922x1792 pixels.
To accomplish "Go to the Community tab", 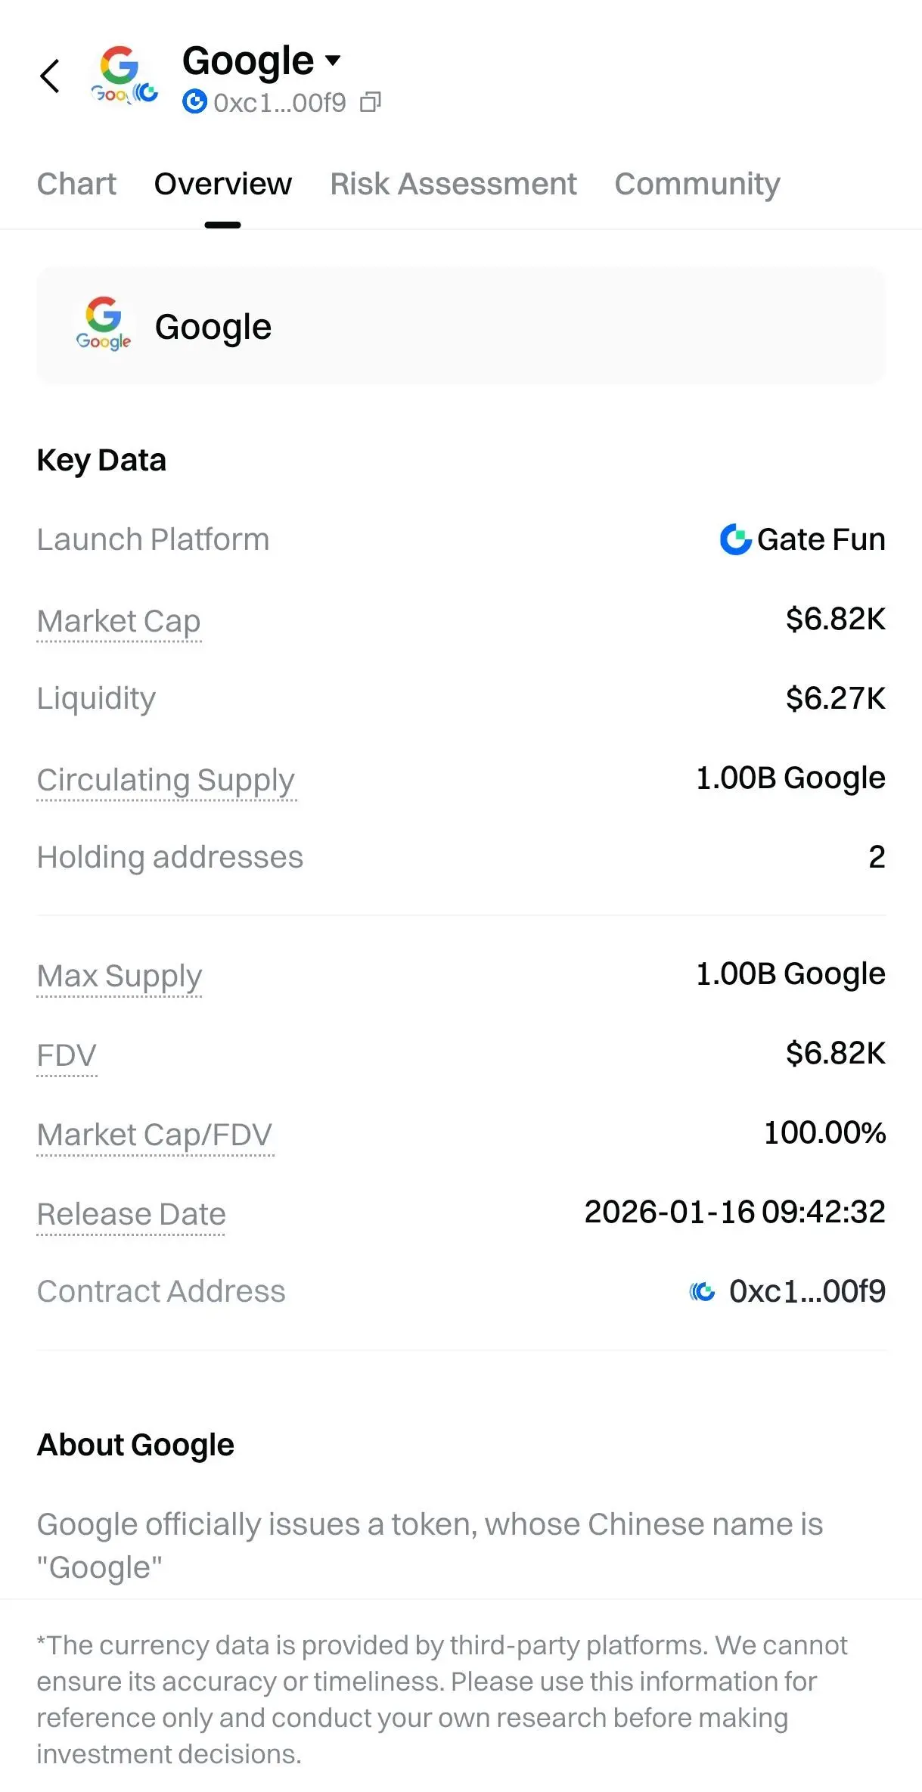I will click(697, 184).
